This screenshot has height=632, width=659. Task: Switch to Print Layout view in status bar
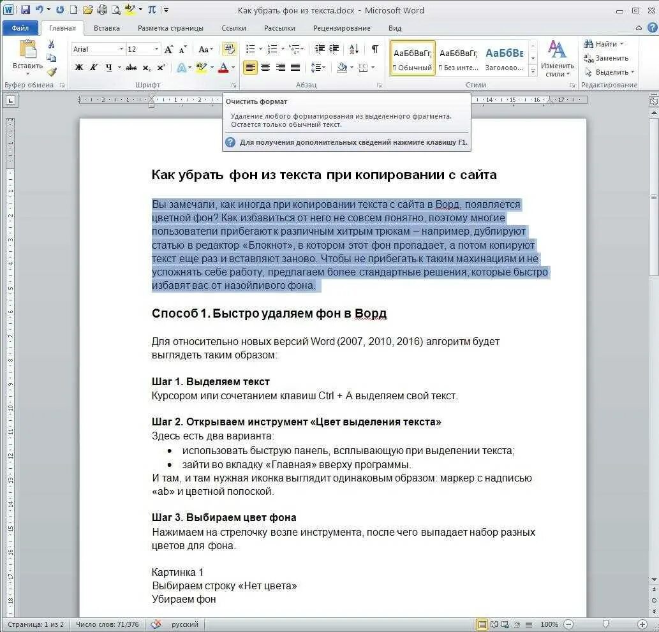point(482,624)
